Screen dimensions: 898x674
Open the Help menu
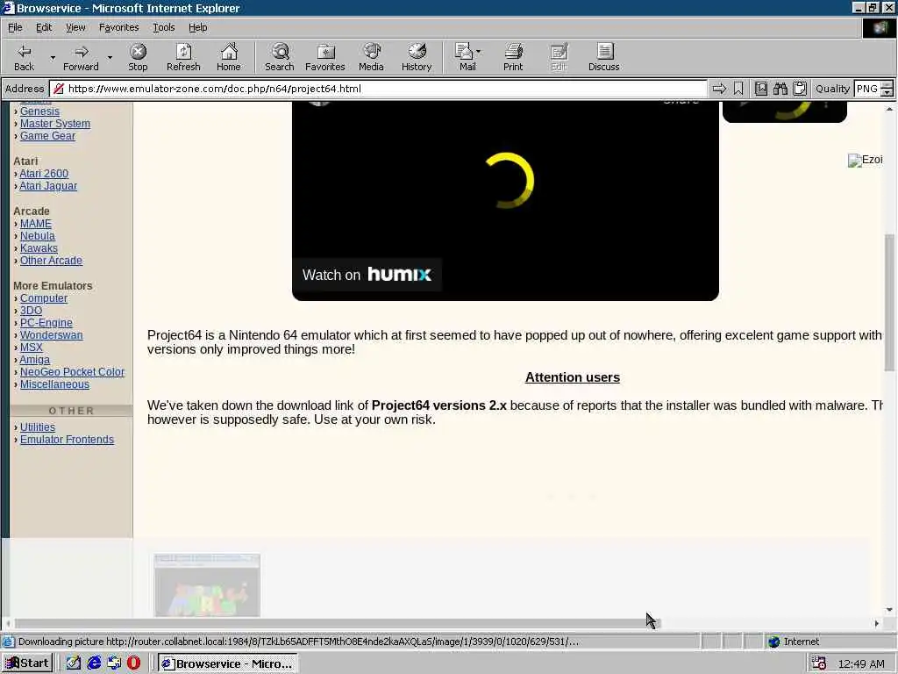[x=197, y=27]
